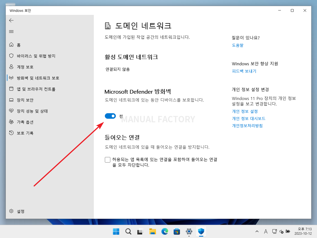This screenshot has height=238, width=317.
Task: Open Settings gear on taskbar
Action: [x=189, y=231]
